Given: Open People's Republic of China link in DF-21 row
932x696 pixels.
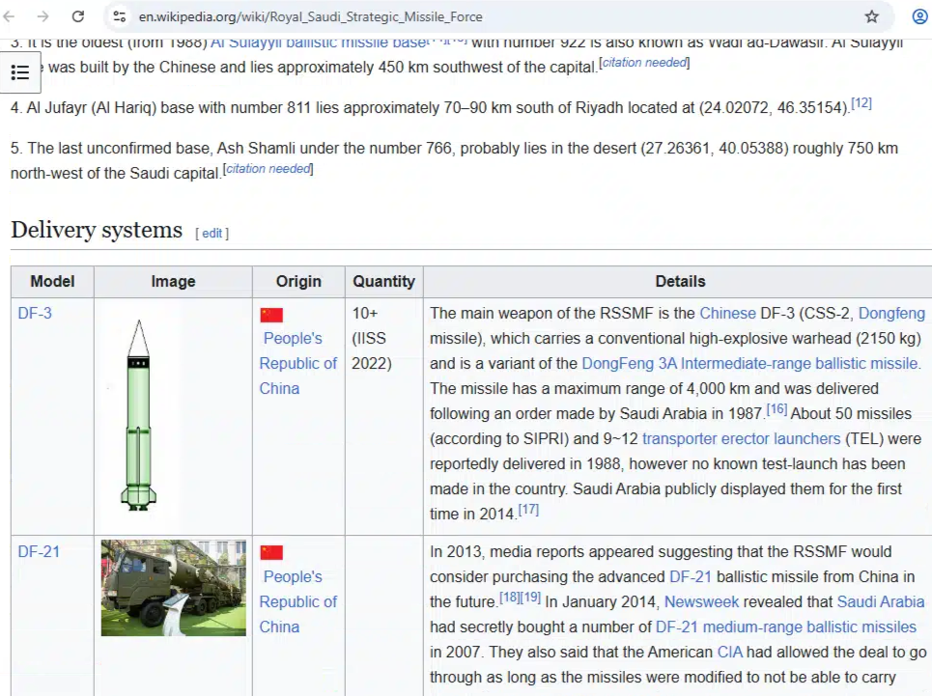Looking at the screenshot, I should 297,601.
